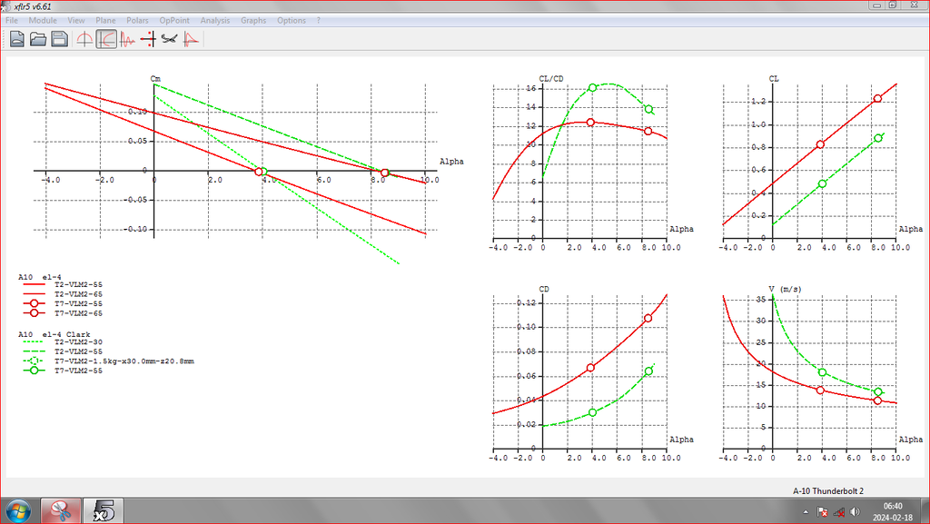Open the Analysis menu
The width and height of the screenshot is (930, 524).
pos(215,20)
